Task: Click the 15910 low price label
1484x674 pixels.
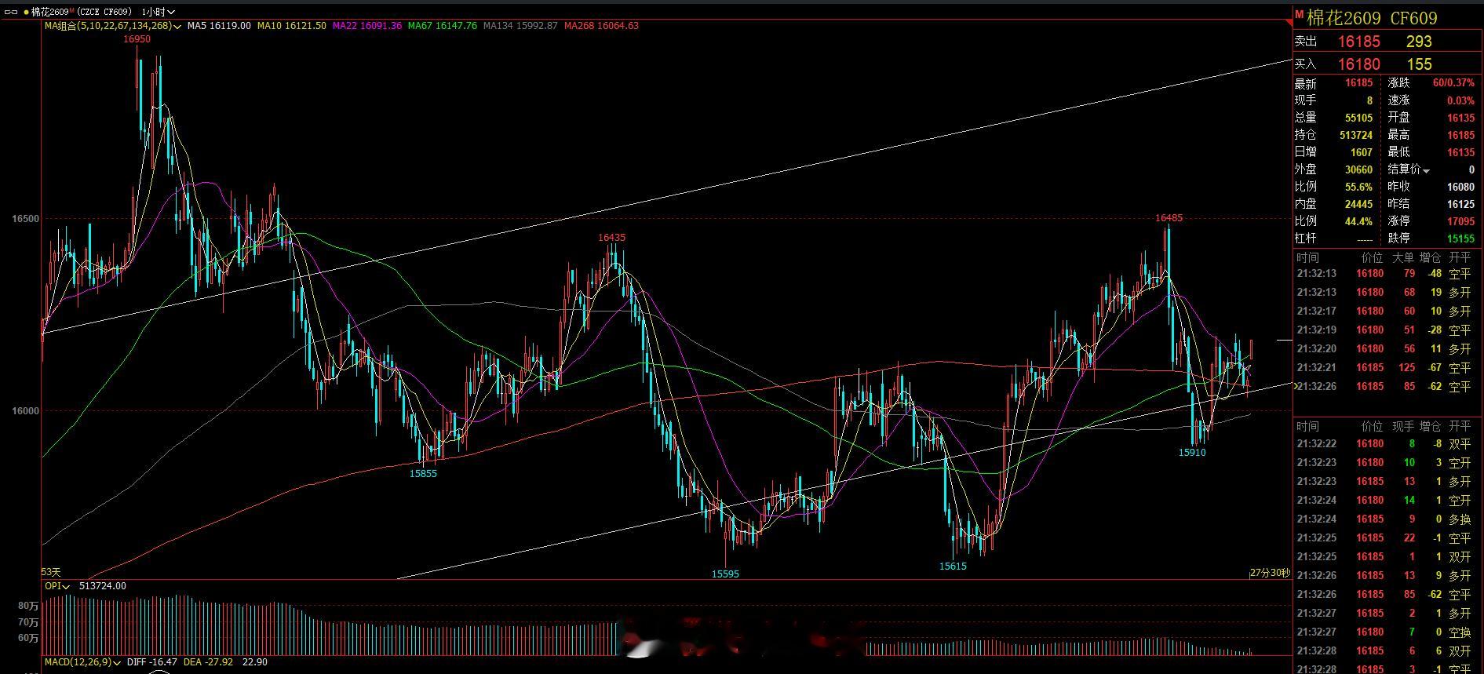Action: click(1192, 453)
